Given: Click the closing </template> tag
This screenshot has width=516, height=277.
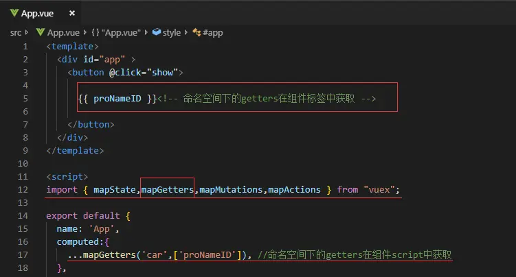Looking at the screenshot, I should 75,151.
